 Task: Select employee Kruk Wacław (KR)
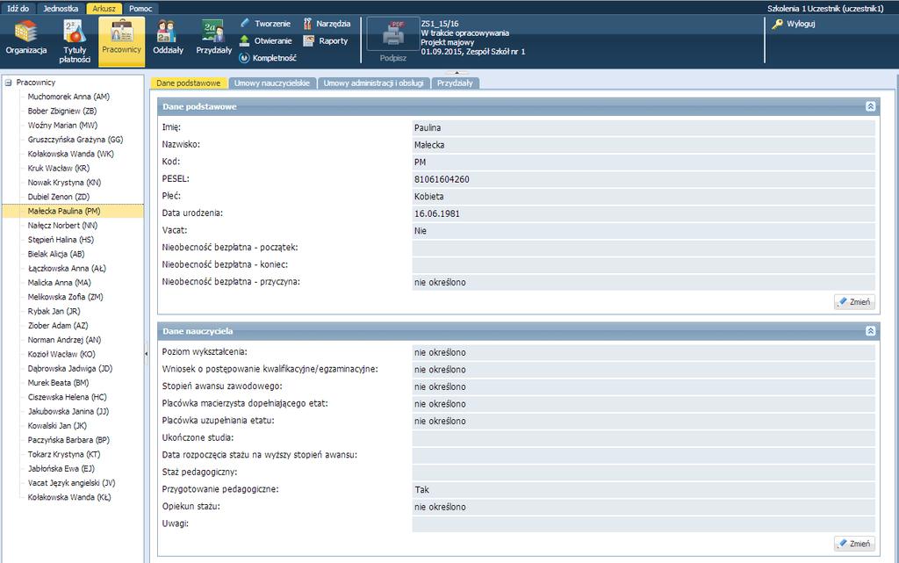point(59,169)
